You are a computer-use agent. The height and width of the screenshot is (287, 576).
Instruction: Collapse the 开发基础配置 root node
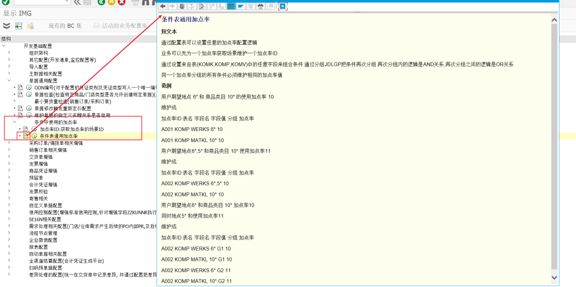pyautogui.click(x=4, y=46)
